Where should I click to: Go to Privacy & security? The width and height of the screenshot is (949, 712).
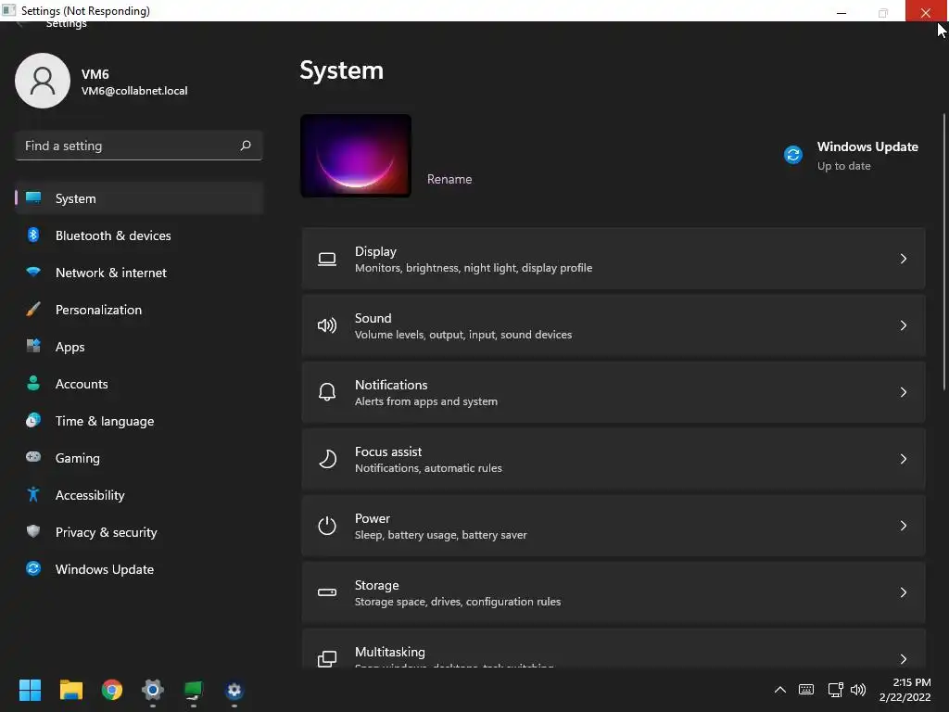coord(139,532)
